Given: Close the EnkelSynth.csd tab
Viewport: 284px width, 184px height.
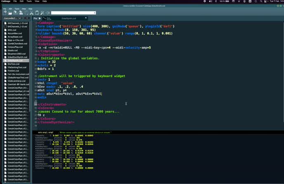Looking at the screenshot, I should 86,18.
